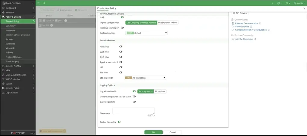Click the VPN monitor icon in sidebar
The height and width of the screenshot is (136, 307).
pos(3,70)
